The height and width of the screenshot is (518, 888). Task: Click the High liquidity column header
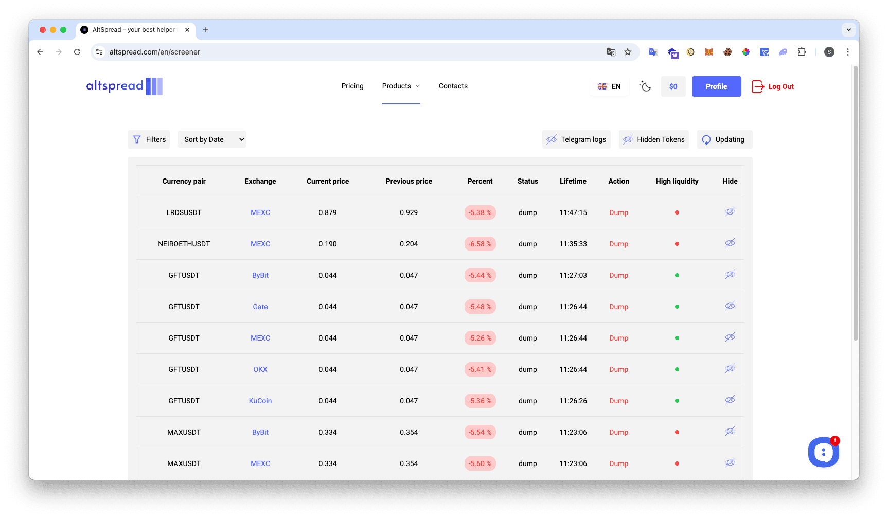[677, 181]
